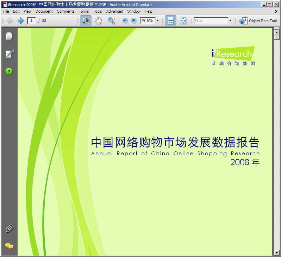Open the Document menu
This screenshot has height=257, width=281.
tap(44, 11)
